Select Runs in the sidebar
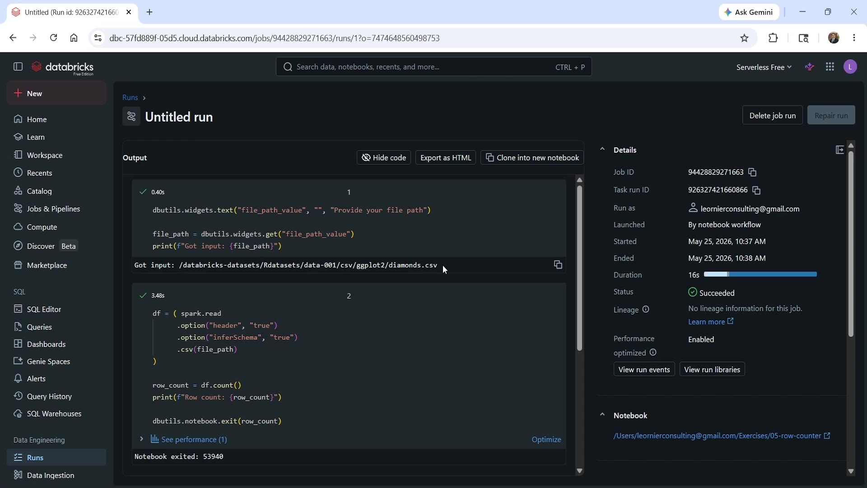This screenshot has width=867, height=488. (56, 457)
